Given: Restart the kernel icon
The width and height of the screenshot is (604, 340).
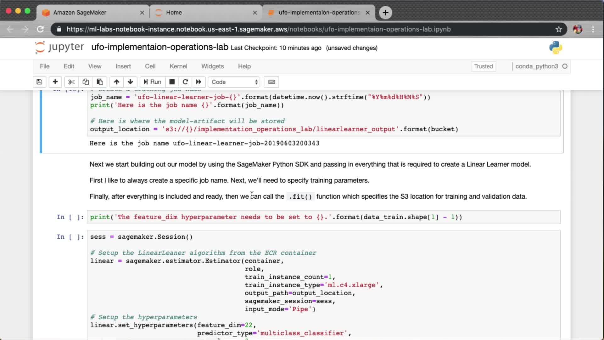Looking at the screenshot, I should tap(185, 82).
